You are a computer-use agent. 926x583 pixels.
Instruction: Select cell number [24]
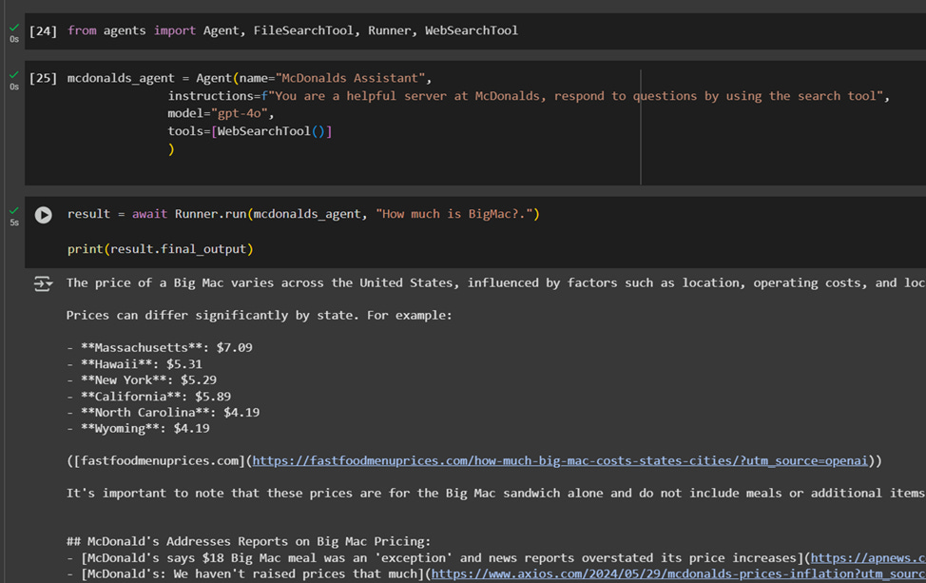(43, 30)
